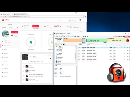Collapse the Live panel chevron

(x=82, y=31)
